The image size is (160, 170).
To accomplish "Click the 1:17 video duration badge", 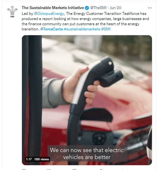I will pos(29,159).
